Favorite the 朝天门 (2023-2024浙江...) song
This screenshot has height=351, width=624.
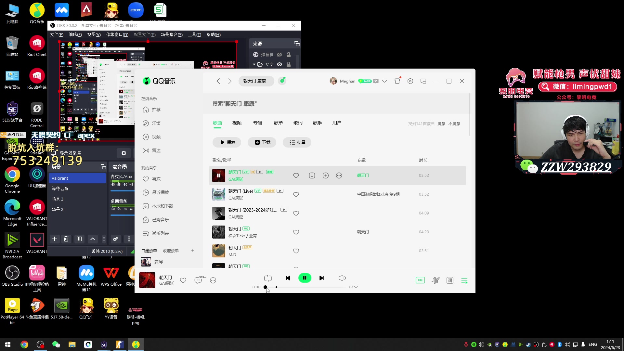[296, 213]
